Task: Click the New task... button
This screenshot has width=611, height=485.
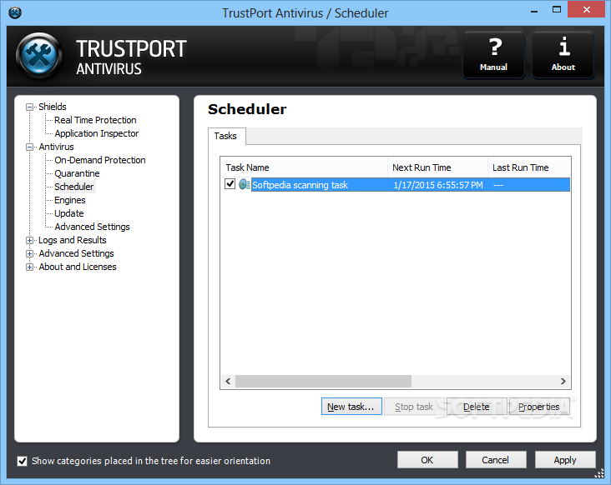Action: tap(351, 407)
